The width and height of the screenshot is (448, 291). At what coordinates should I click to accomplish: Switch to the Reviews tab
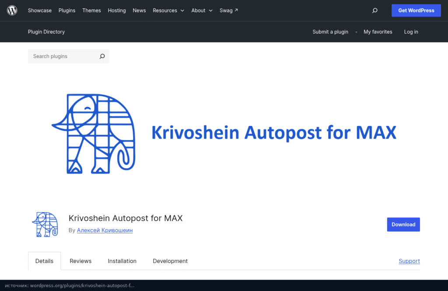80,261
